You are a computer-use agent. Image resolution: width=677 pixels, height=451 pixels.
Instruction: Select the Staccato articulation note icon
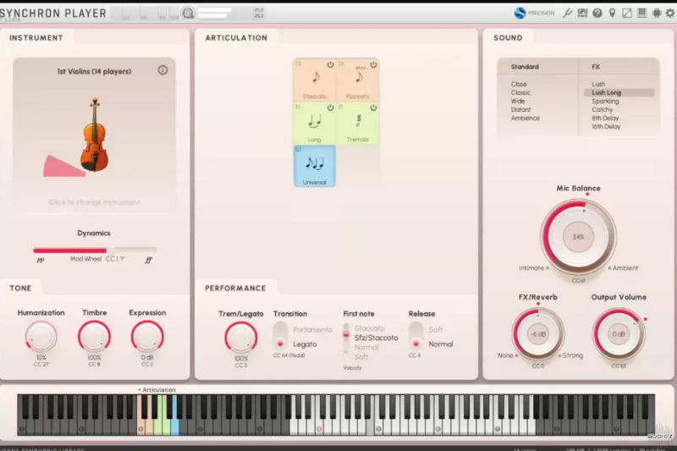[x=316, y=78]
